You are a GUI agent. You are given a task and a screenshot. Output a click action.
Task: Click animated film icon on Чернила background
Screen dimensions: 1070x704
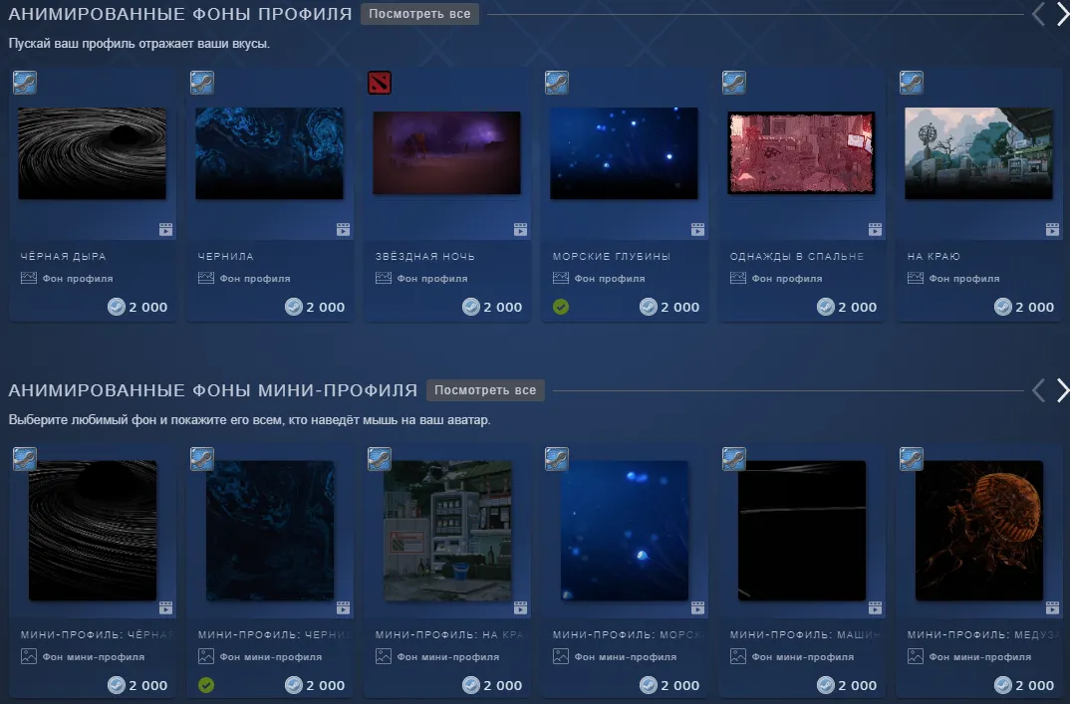344,230
